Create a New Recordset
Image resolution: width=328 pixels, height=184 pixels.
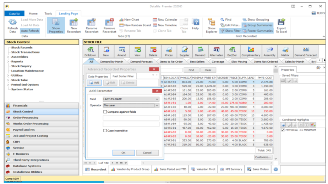73,26
